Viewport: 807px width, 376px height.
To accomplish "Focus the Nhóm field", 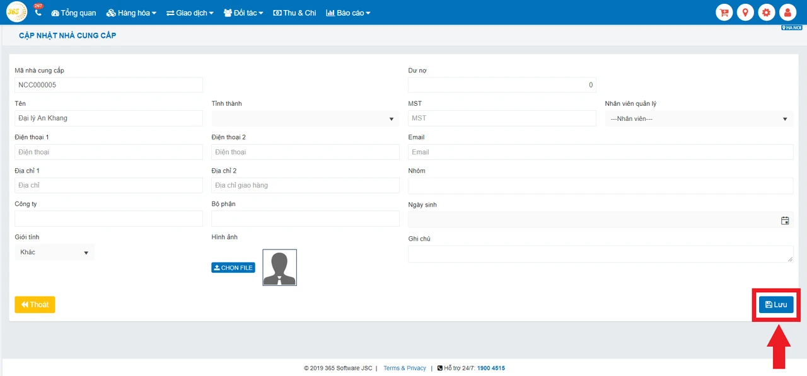I will point(601,186).
